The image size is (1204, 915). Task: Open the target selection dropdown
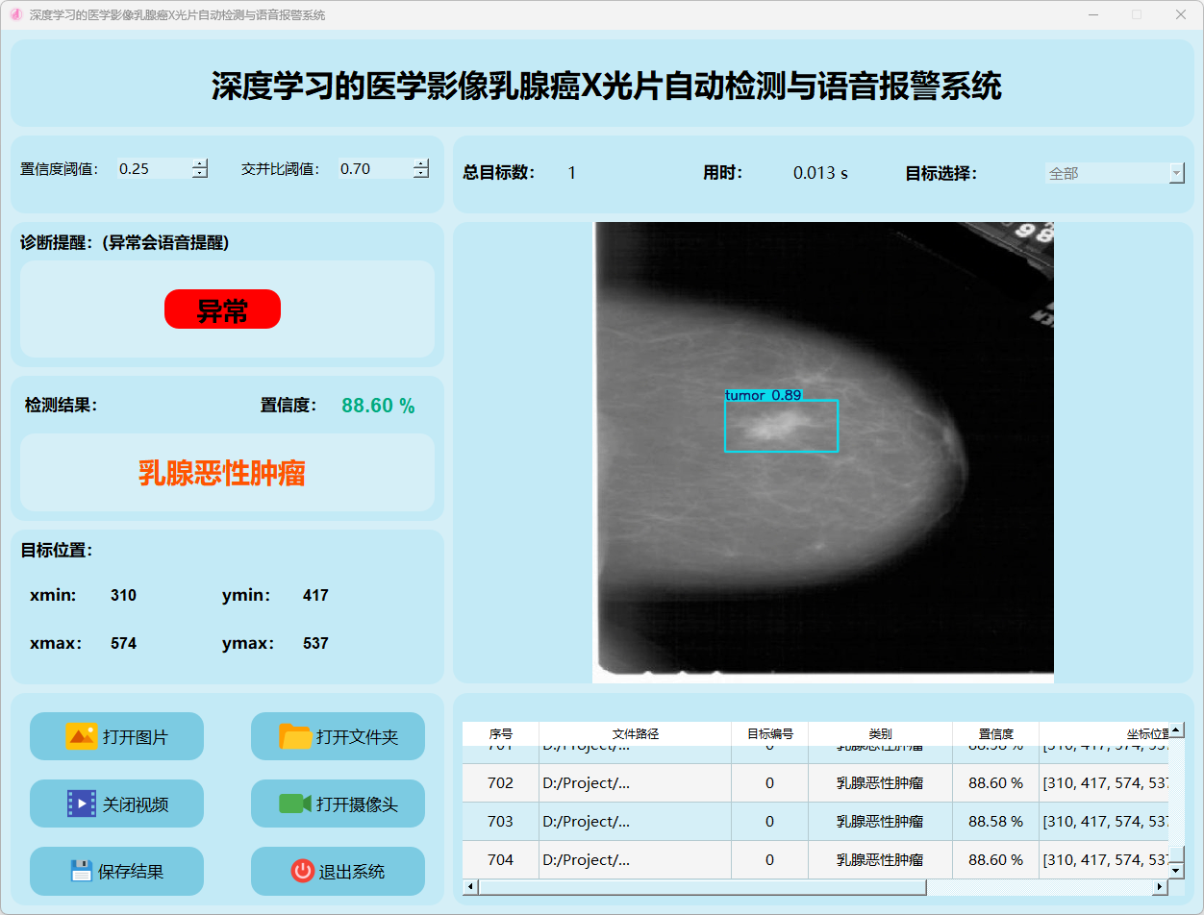1176,173
